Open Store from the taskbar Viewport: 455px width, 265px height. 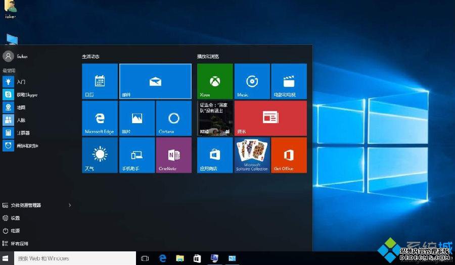coord(197,258)
